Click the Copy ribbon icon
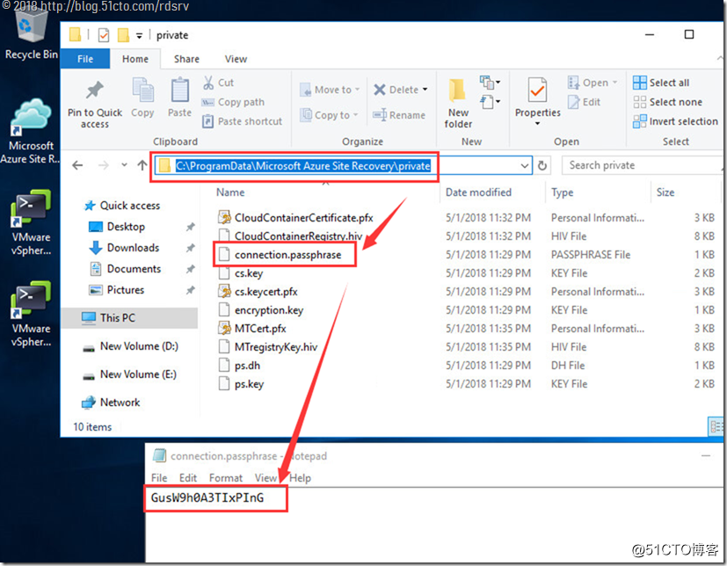 [x=142, y=98]
